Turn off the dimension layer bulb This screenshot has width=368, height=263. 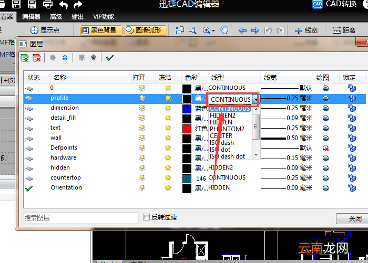[x=142, y=108]
